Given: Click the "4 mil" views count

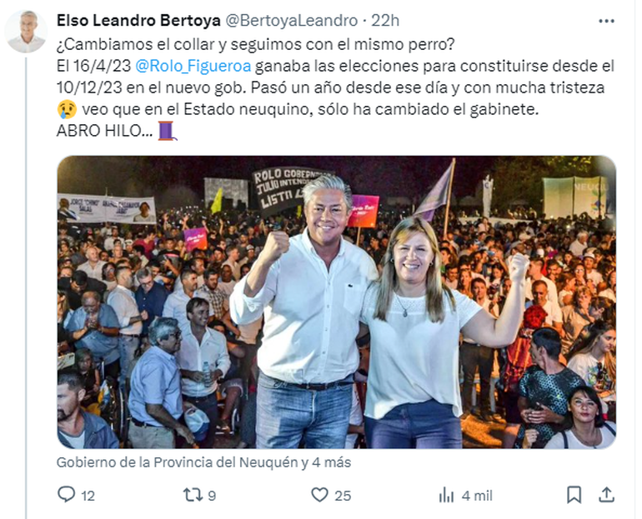Looking at the screenshot, I should tap(477, 496).
